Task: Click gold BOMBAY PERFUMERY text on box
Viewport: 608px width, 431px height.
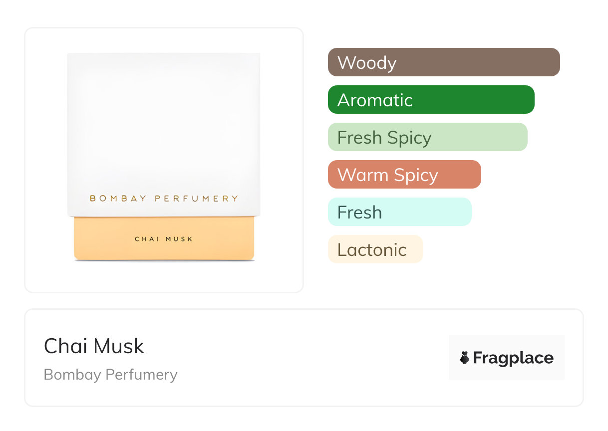Action: click(x=164, y=199)
